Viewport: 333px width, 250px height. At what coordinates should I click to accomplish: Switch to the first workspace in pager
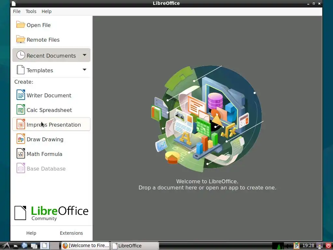(45, 245)
